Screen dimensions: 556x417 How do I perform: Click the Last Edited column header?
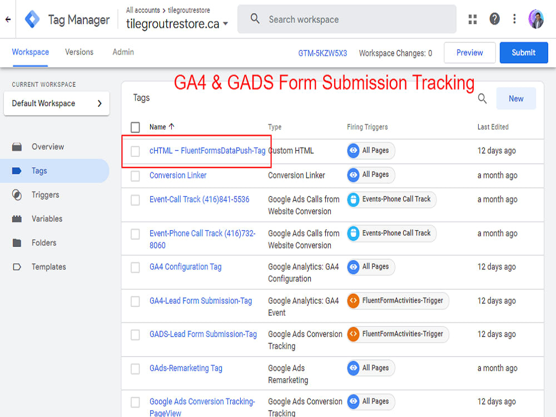click(x=493, y=127)
